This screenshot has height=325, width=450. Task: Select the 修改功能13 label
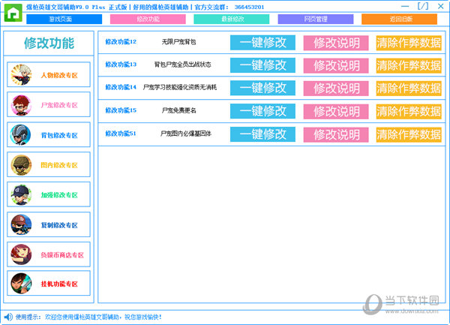(x=121, y=65)
